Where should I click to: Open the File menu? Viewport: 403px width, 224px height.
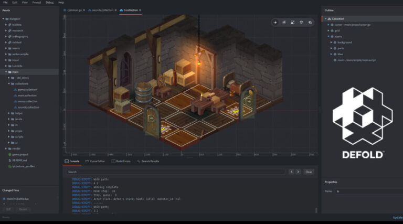pos(5,2)
